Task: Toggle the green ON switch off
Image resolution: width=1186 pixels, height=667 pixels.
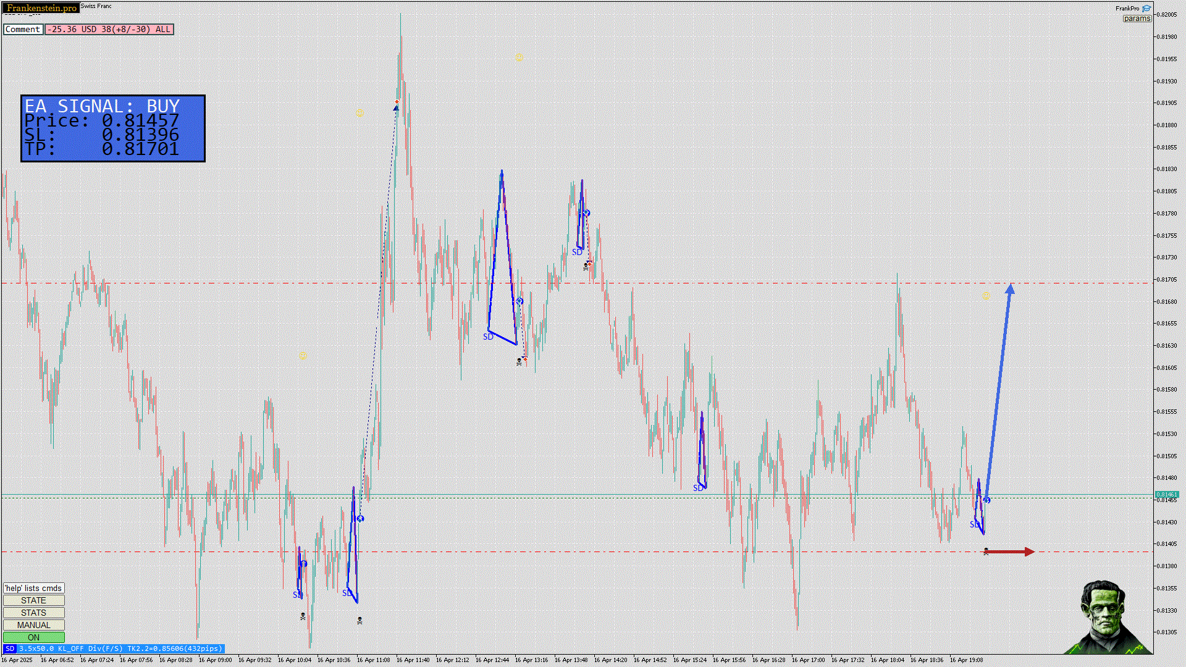Action: [33, 637]
